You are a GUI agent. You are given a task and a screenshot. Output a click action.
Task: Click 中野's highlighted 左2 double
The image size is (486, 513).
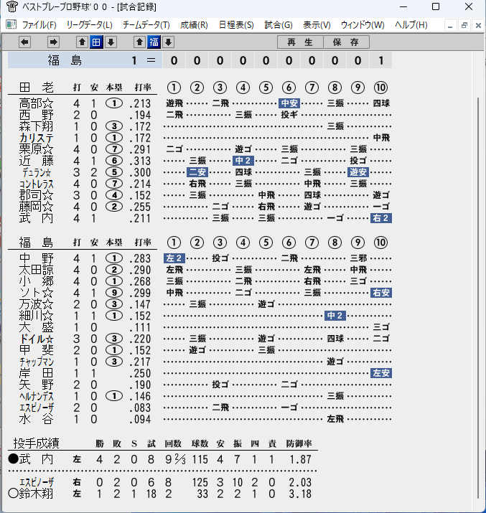coord(174,258)
